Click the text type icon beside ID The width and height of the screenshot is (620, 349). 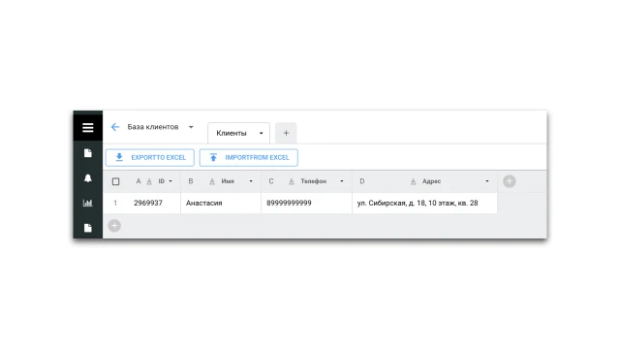coord(149,181)
